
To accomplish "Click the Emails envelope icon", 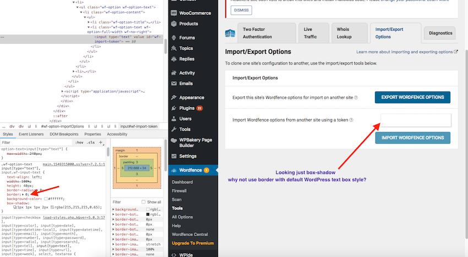I will pos(174,83).
